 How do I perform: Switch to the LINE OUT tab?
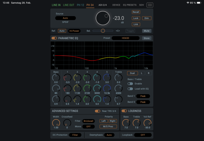pyautogui.click(x=69, y=5)
